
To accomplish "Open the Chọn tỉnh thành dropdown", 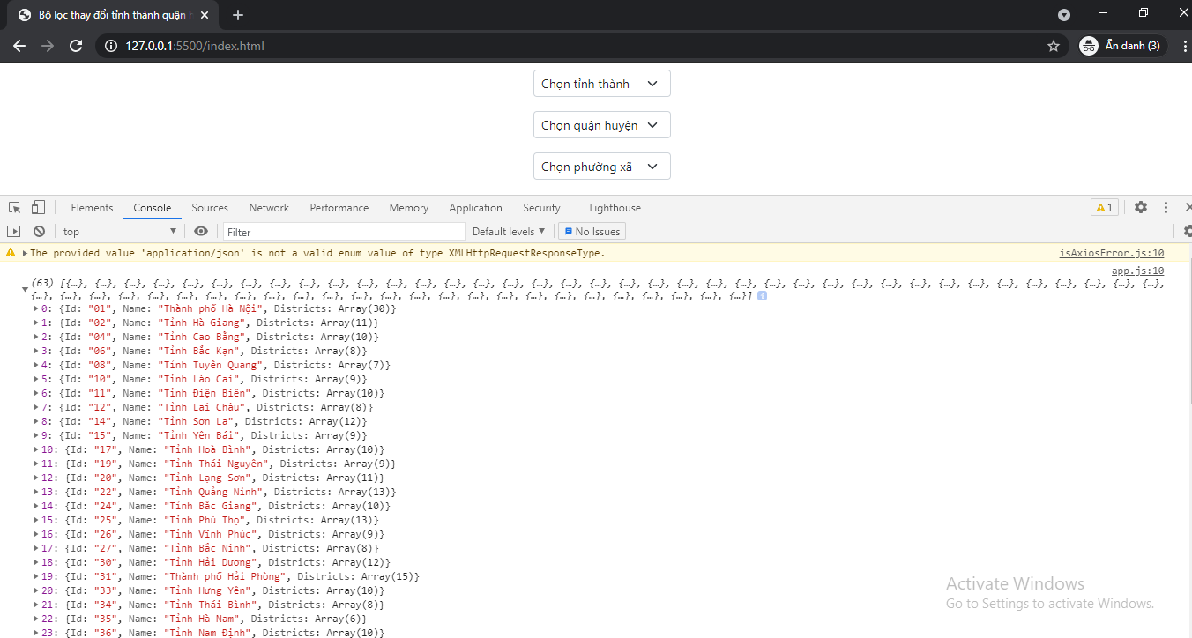I will click(x=601, y=83).
